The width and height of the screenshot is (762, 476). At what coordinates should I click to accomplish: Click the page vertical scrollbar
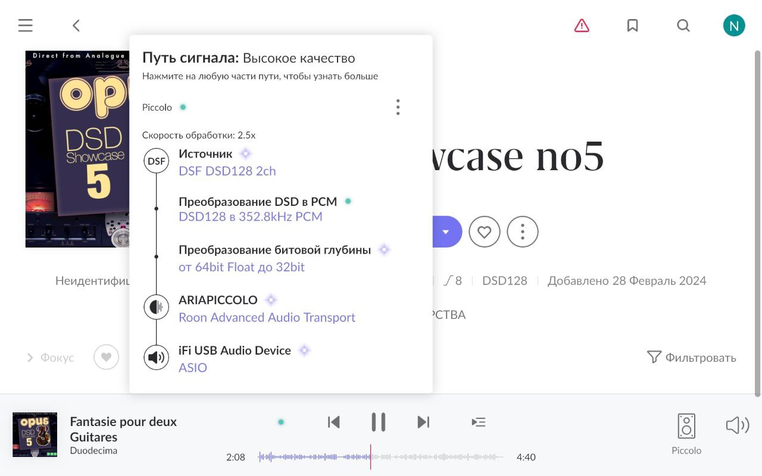(x=758, y=223)
